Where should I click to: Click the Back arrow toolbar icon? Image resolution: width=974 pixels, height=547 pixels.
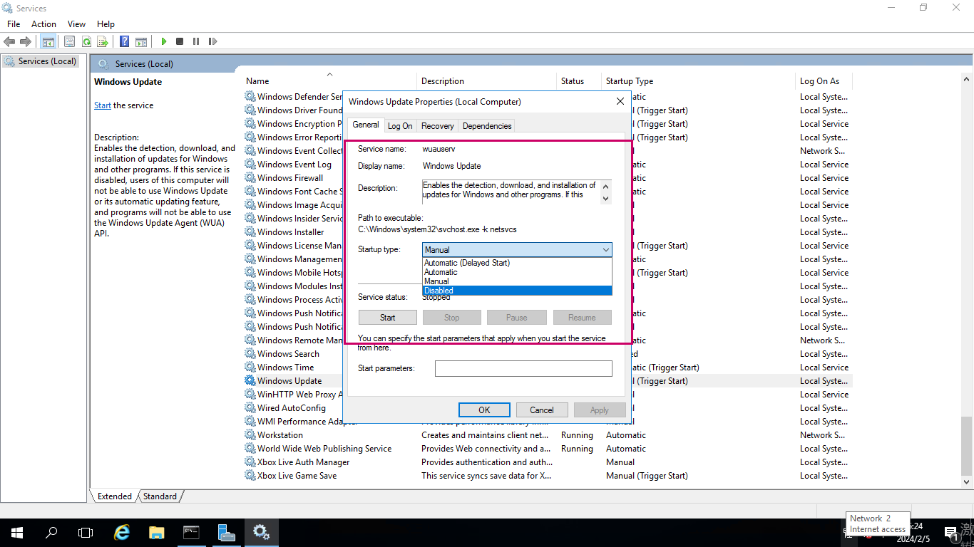[x=9, y=41]
